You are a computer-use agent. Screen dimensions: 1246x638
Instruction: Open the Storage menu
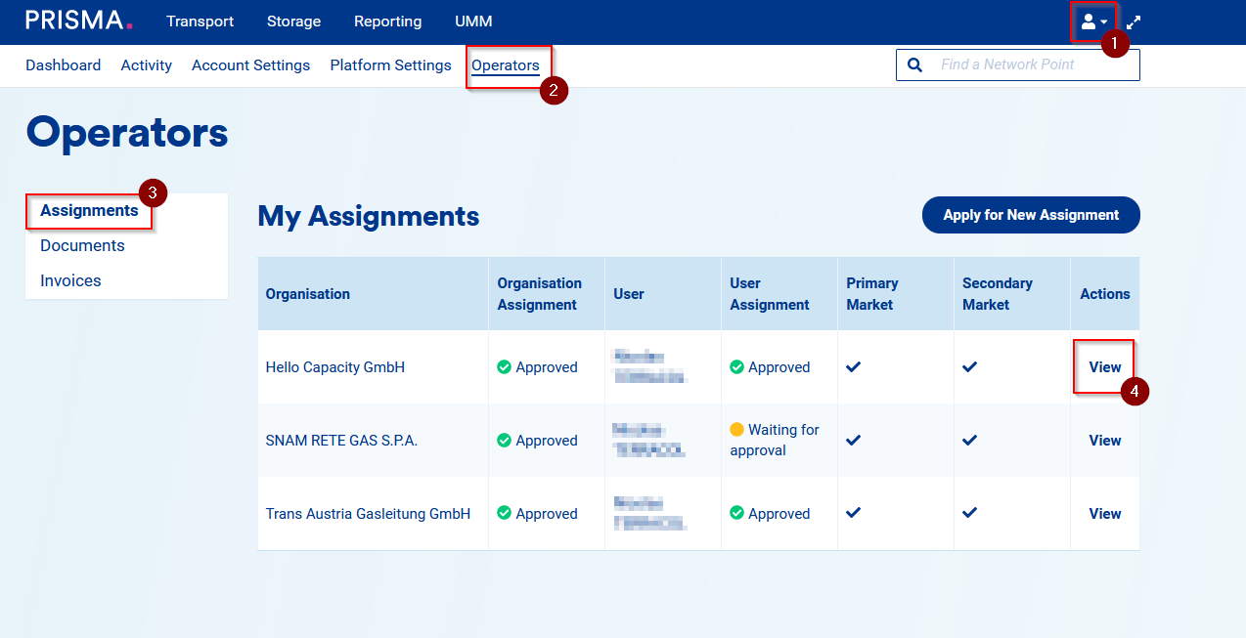point(293,21)
